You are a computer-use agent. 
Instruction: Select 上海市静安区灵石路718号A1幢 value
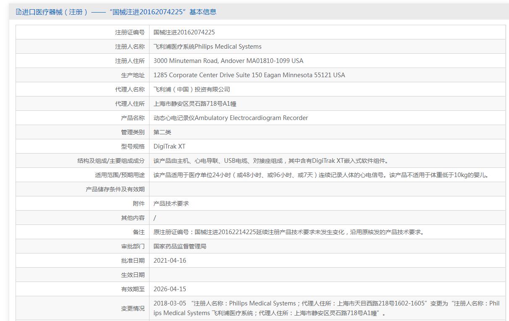click(195, 104)
